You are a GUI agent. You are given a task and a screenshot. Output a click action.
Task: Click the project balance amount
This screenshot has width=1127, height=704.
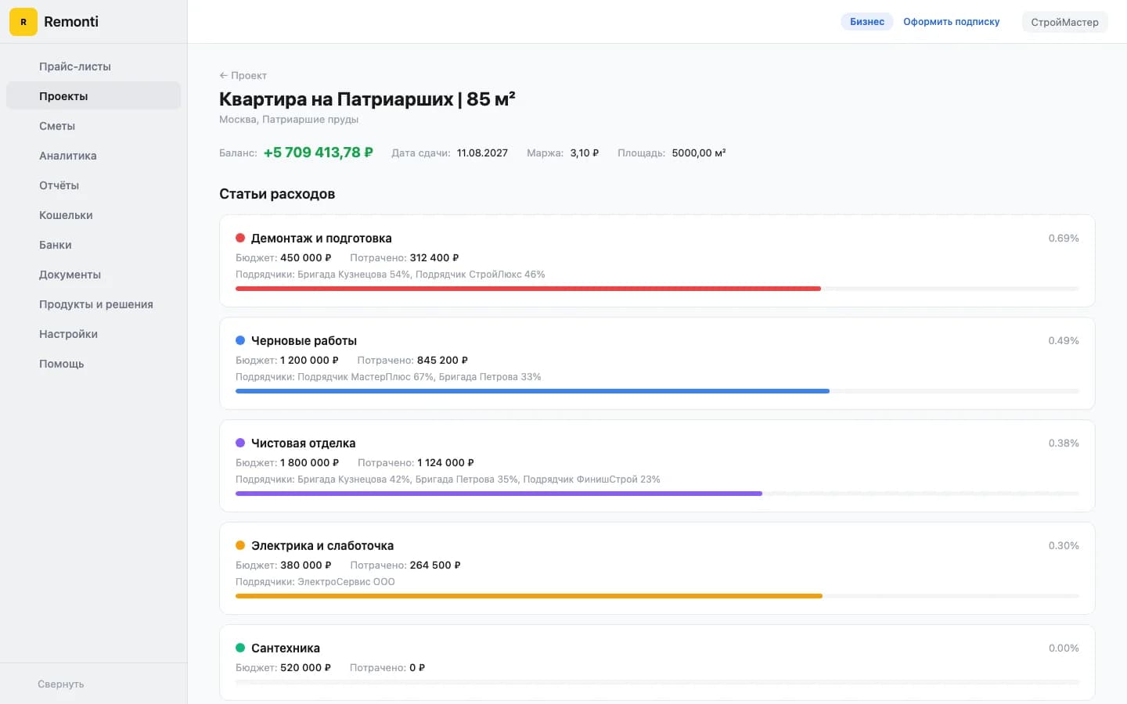pos(318,153)
